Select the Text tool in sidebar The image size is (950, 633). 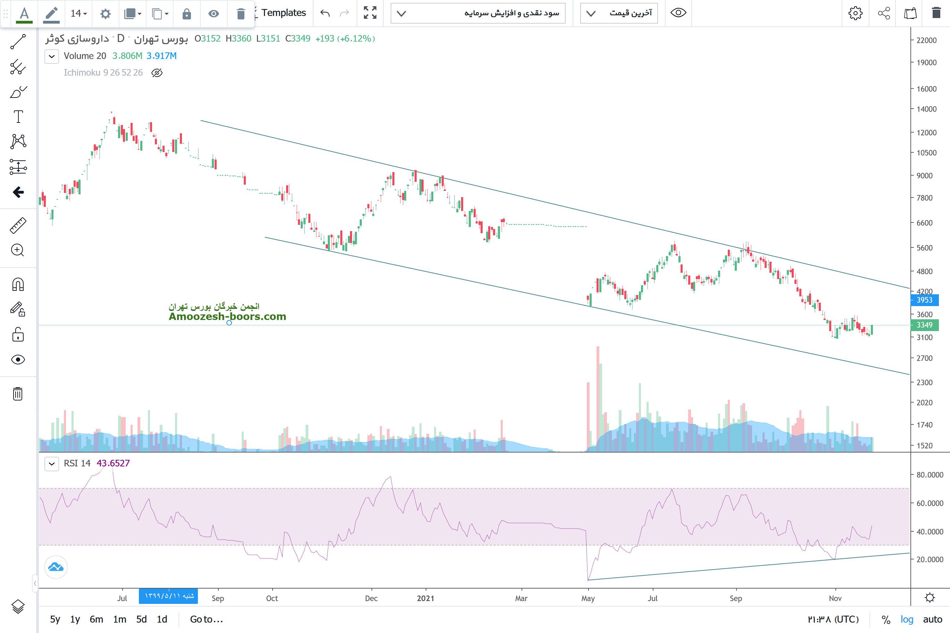[18, 117]
